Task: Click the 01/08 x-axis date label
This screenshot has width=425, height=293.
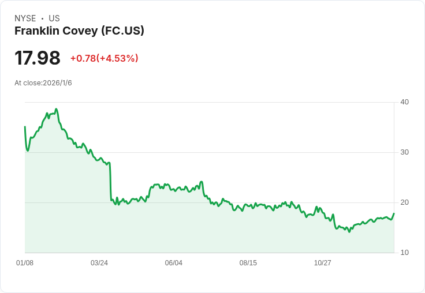Action: [25, 262]
